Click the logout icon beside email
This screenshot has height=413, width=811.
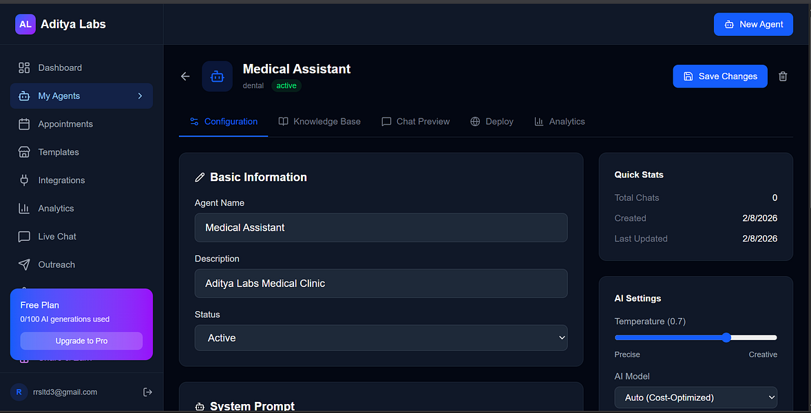point(147,392)
